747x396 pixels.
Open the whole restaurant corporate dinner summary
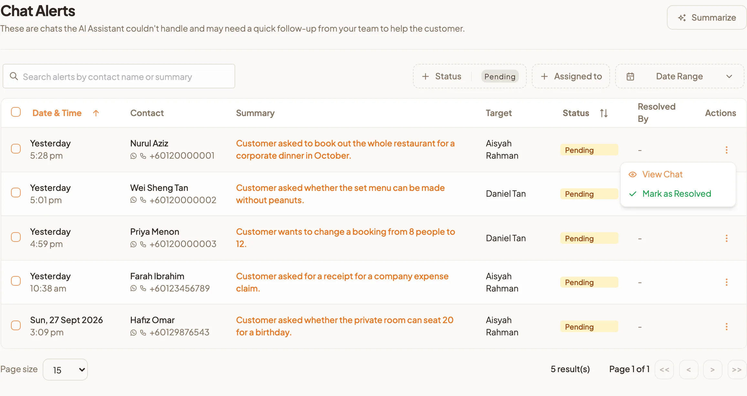coord(345,149)
